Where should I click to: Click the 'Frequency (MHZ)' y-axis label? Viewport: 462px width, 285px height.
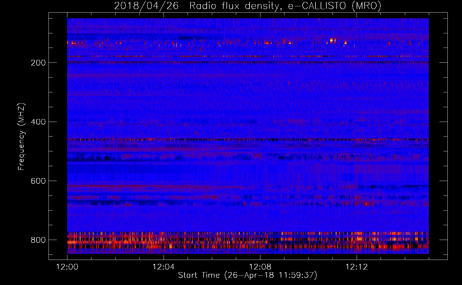21,137
